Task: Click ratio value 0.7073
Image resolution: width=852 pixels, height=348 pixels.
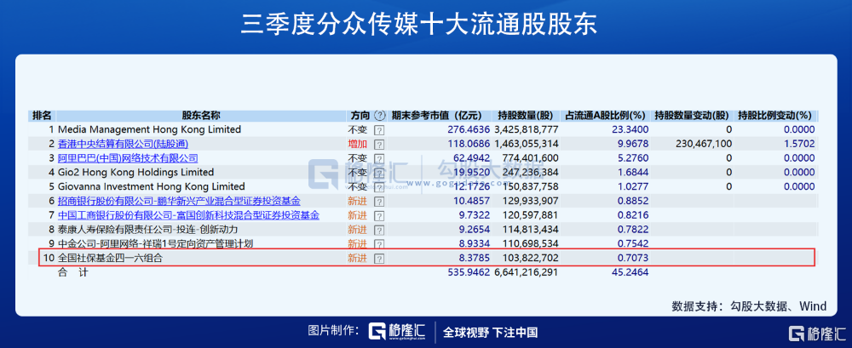Action: [x=632, y=258]
